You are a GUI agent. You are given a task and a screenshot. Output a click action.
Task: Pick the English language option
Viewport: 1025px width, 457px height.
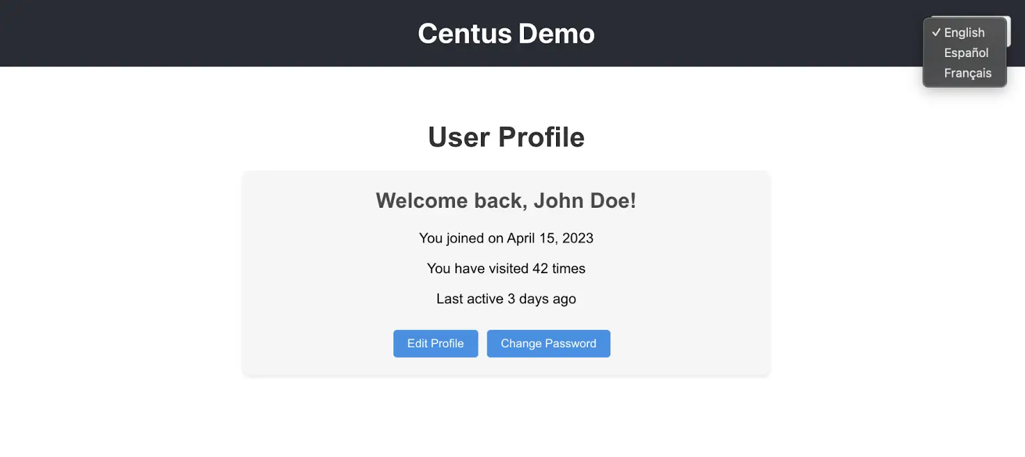point(964,33)
